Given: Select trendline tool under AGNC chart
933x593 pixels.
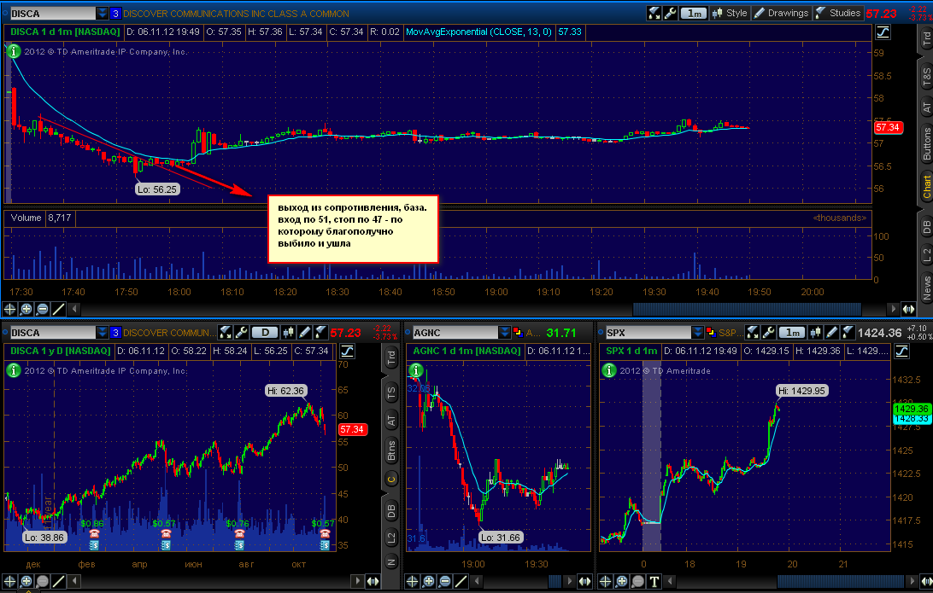Looking at the screenshot, I should point(461,581).
